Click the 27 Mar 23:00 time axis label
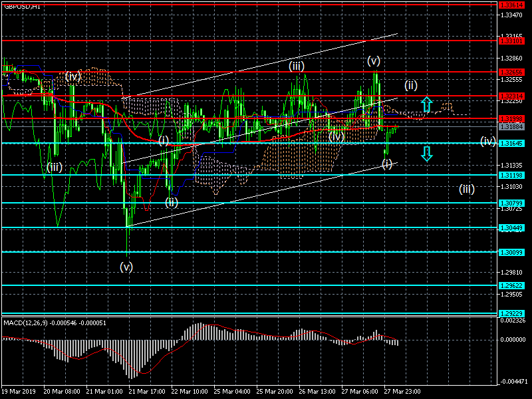This screenshot has width=532, height=399. pos(404,392)
